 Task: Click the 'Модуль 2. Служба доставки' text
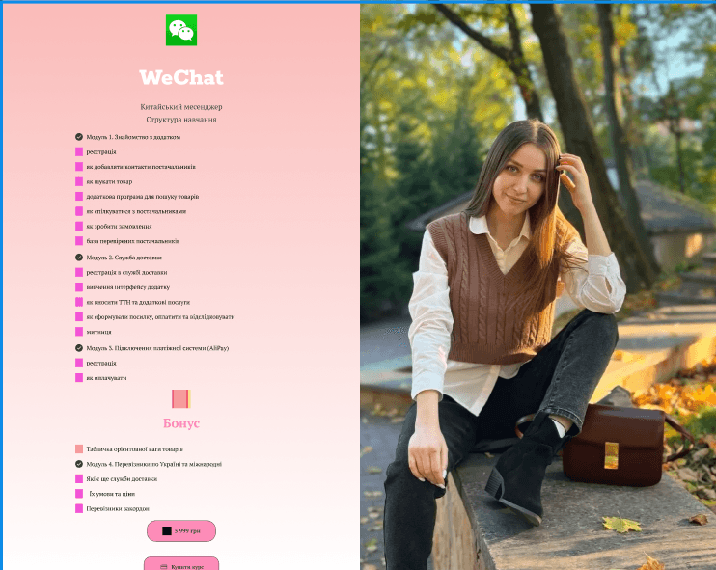tap(124, 258)
